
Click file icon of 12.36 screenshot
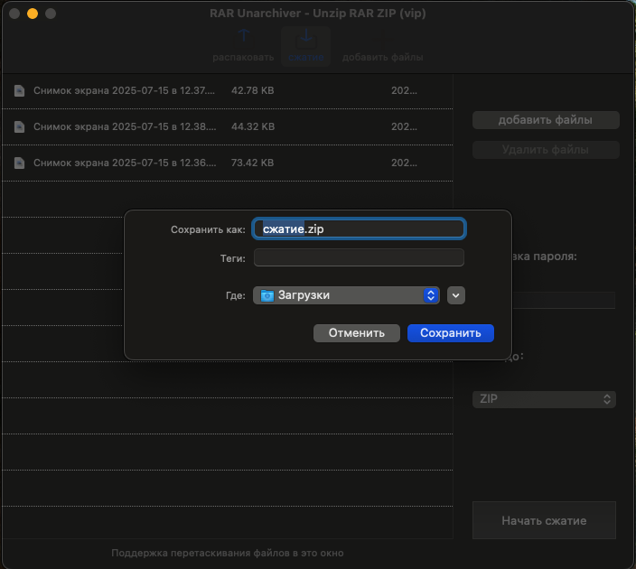tap(19, 163)
